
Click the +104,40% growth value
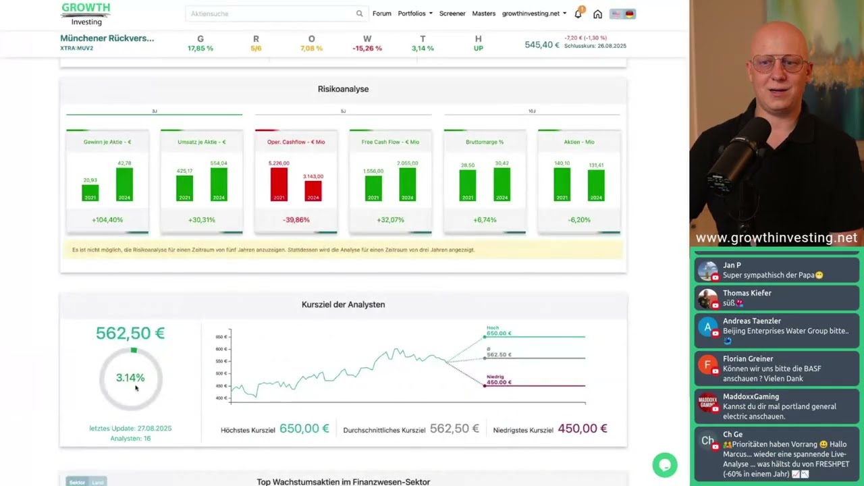(x=107, y=220)
